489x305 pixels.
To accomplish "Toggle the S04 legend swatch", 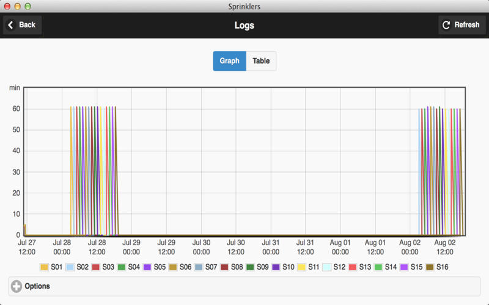I will (x=121, y=267).
